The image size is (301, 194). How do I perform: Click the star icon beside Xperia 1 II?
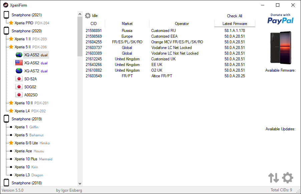pos(11,39)
